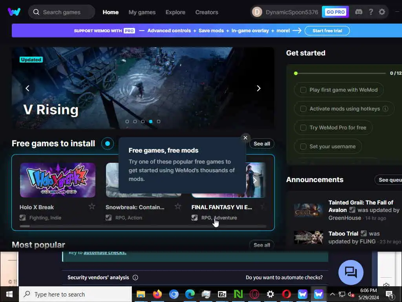Screen dimensions: 402x302
Task: Click the Steam icon next to Avalon
Action: (352, 210)
